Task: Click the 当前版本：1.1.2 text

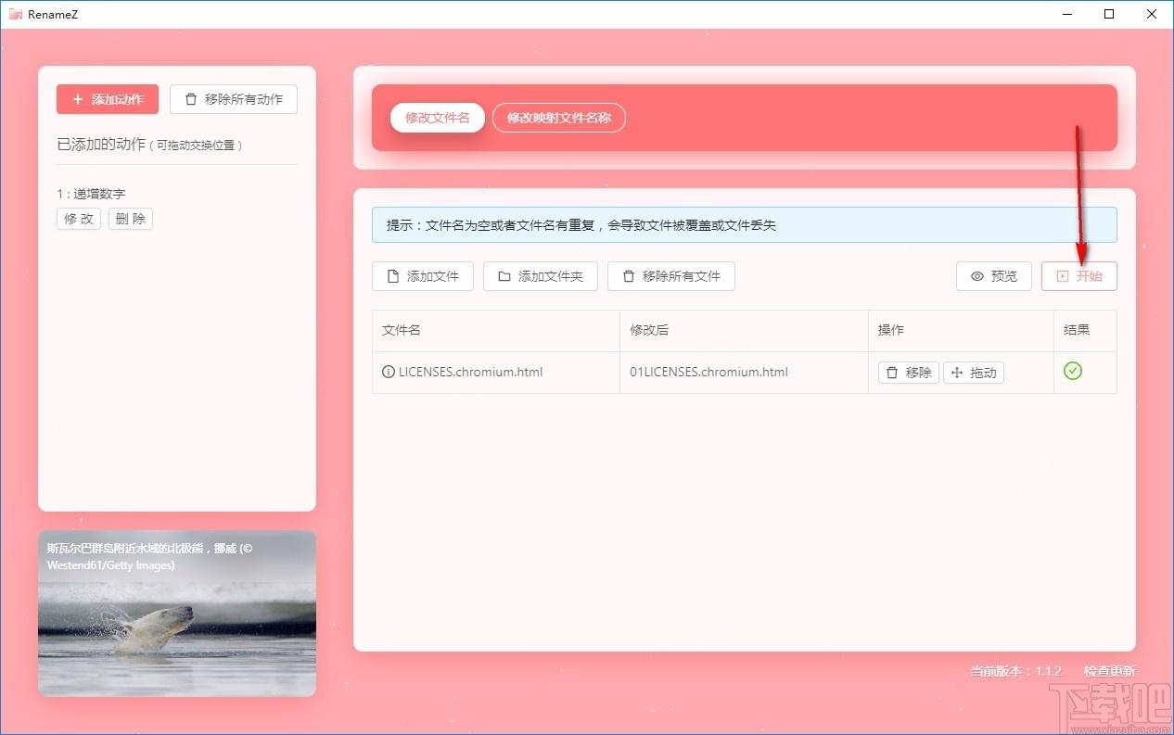Action: 1015,671
